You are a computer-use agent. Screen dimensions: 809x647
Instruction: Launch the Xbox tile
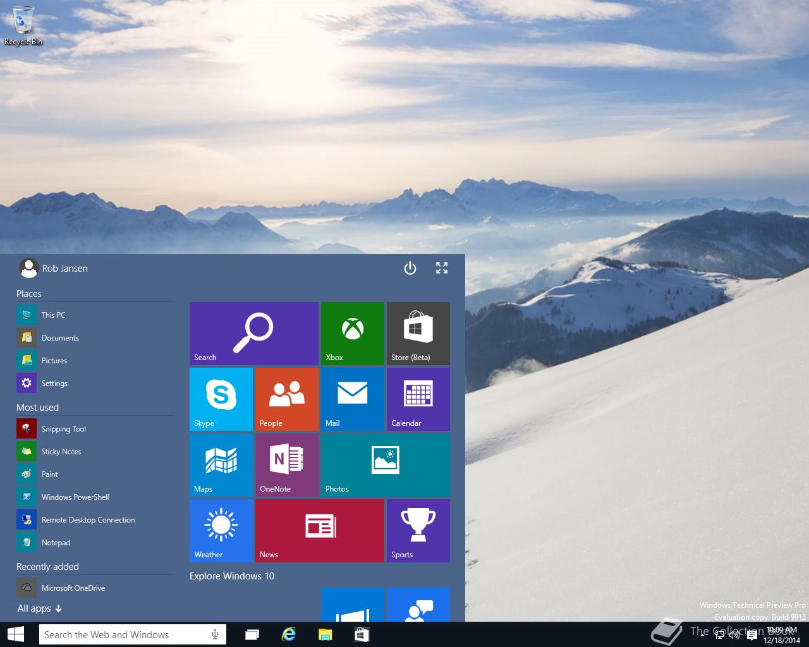(x=353, y=334)
